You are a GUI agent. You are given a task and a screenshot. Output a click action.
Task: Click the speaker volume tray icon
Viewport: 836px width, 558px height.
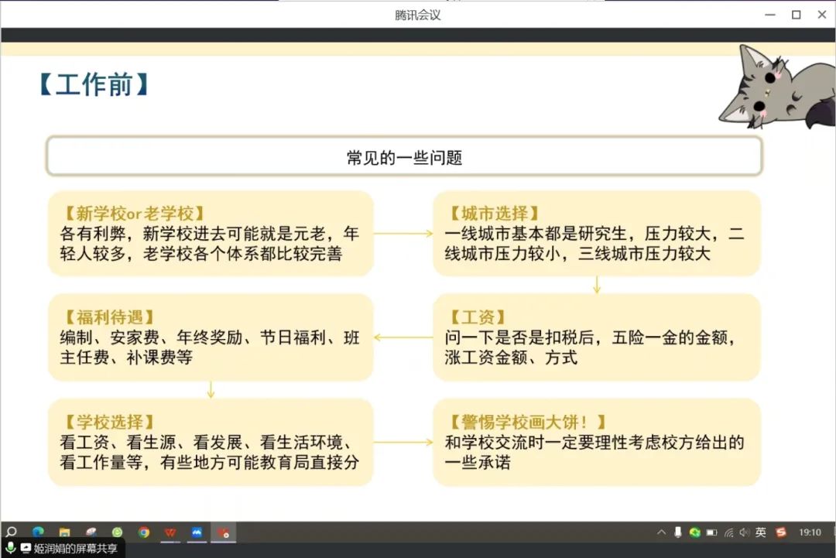click(744, 532)
